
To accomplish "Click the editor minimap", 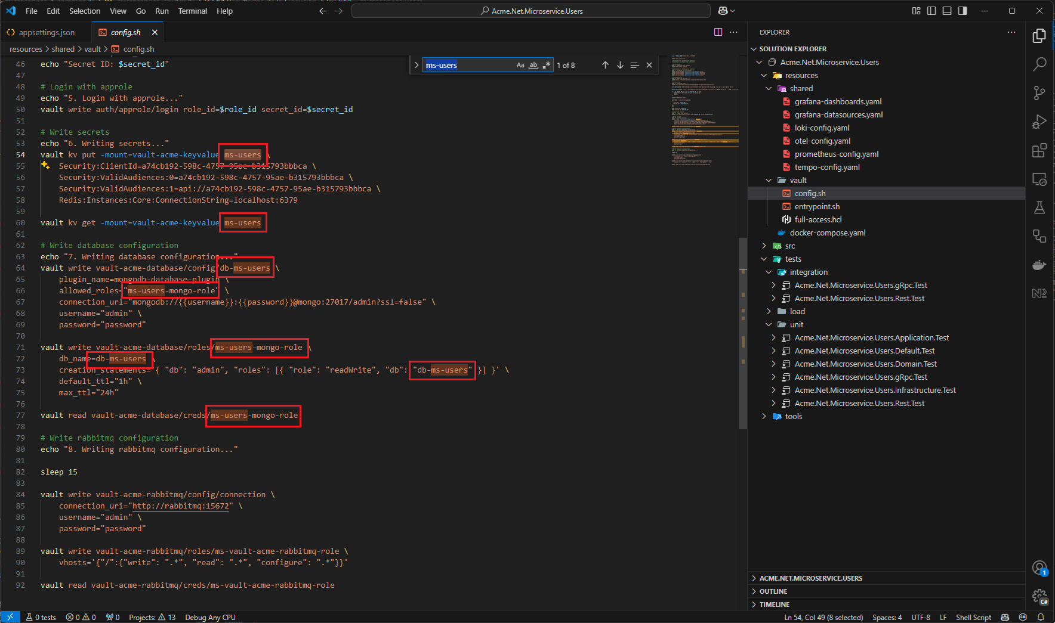I will (705, 110).
